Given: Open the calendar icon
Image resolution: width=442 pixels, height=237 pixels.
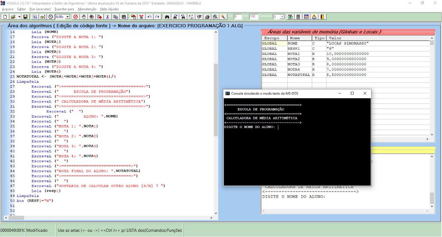Looking at the screenshot, I should point(306,17).
